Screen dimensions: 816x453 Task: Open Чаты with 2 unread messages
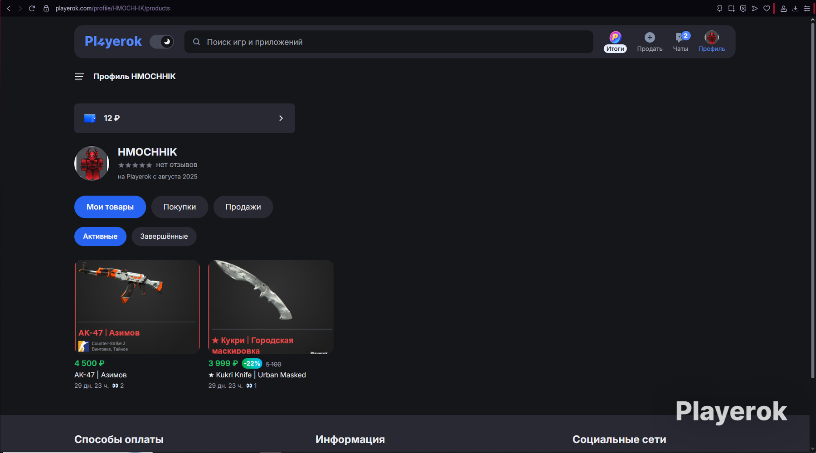pyautogui.click(x=681, y=42)
